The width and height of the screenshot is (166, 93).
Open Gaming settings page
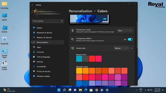(x=48, y=62)
